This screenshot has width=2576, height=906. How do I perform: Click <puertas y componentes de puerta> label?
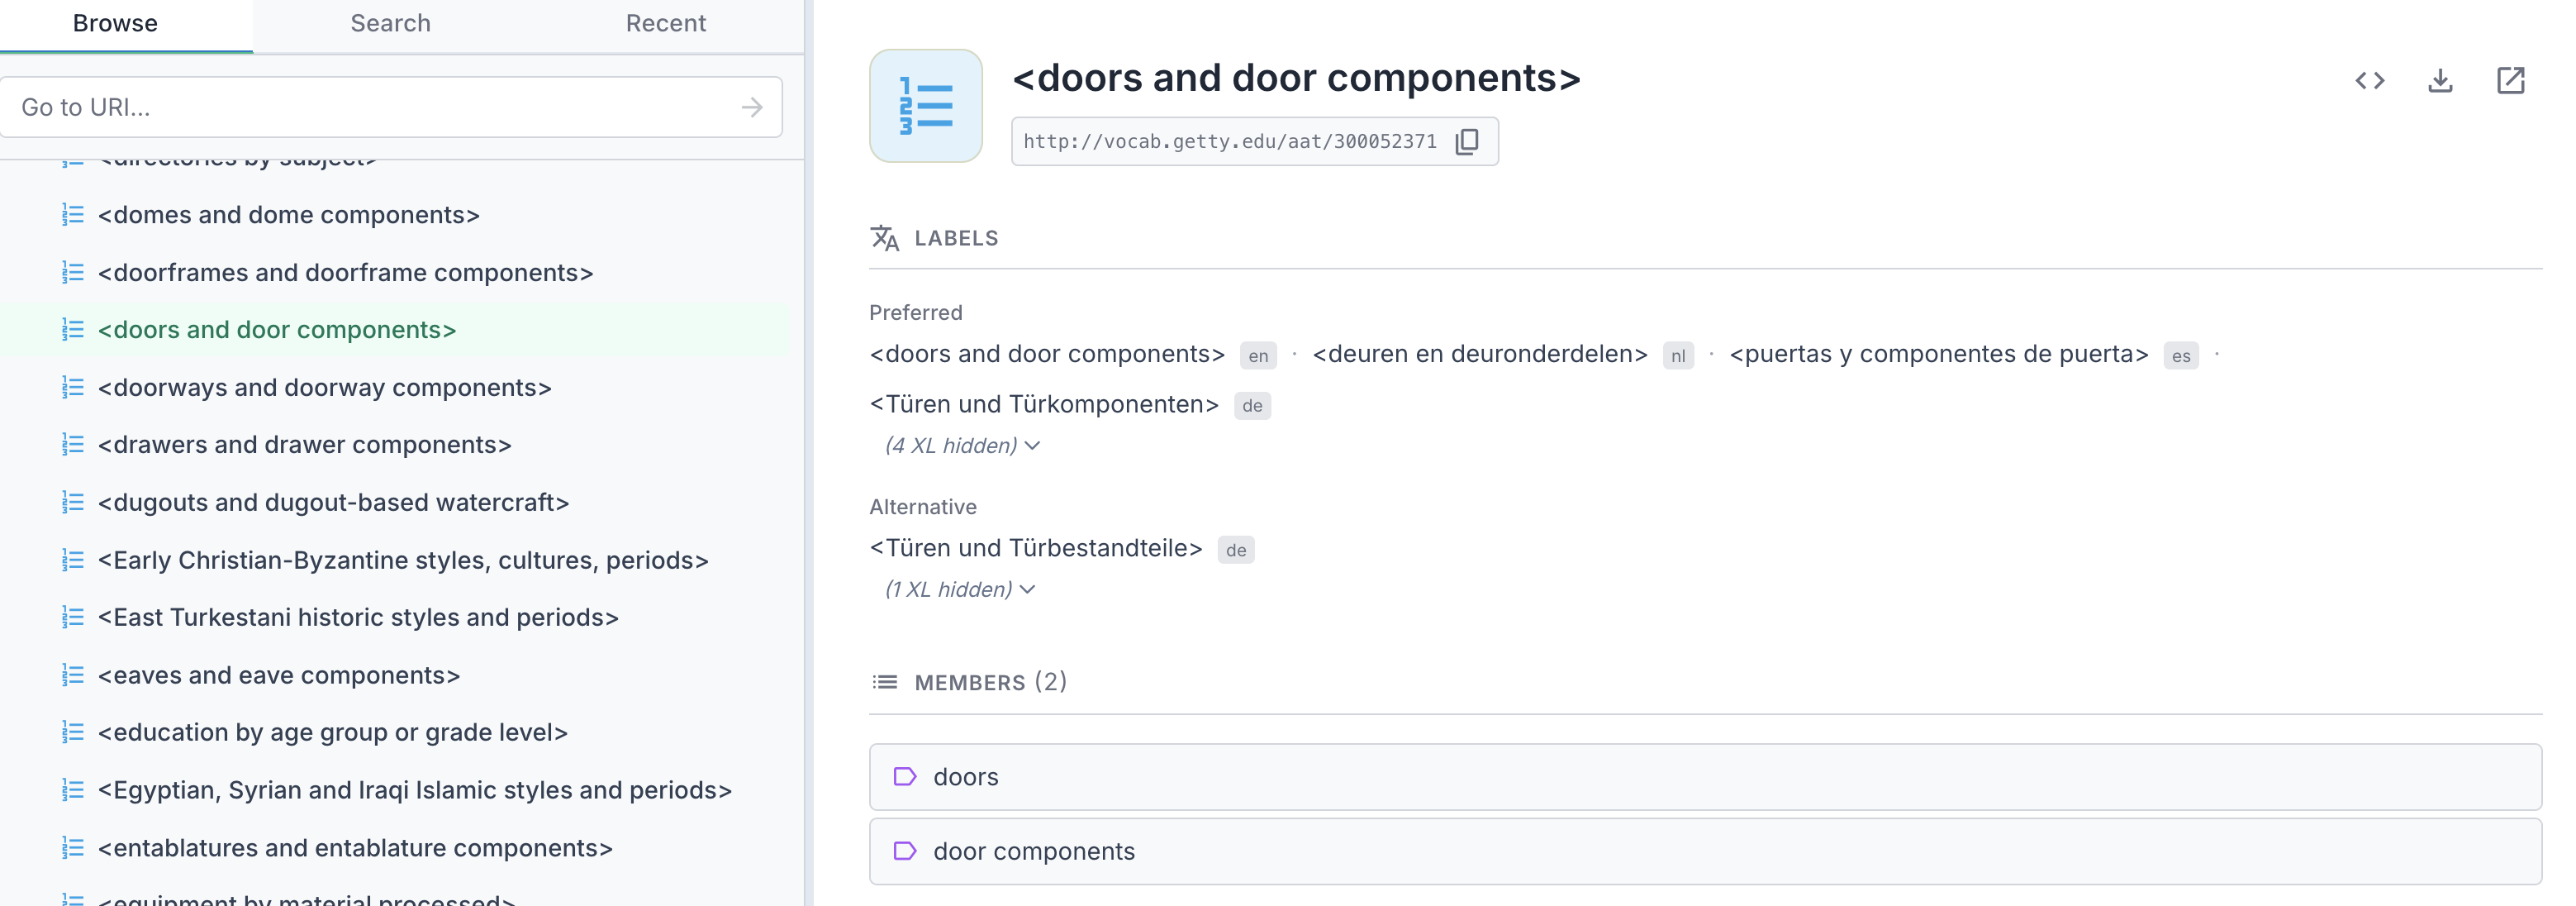pos(1939,355)
